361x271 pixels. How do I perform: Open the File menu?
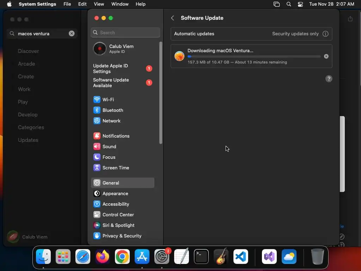click(x=67, y=4)
